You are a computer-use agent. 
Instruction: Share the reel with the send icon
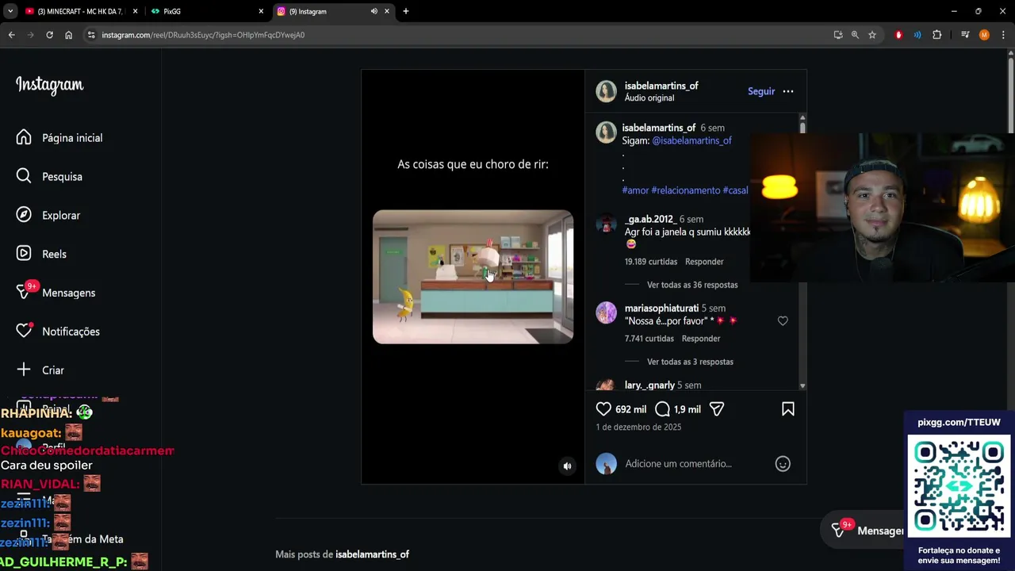click(x=717, y=409)
